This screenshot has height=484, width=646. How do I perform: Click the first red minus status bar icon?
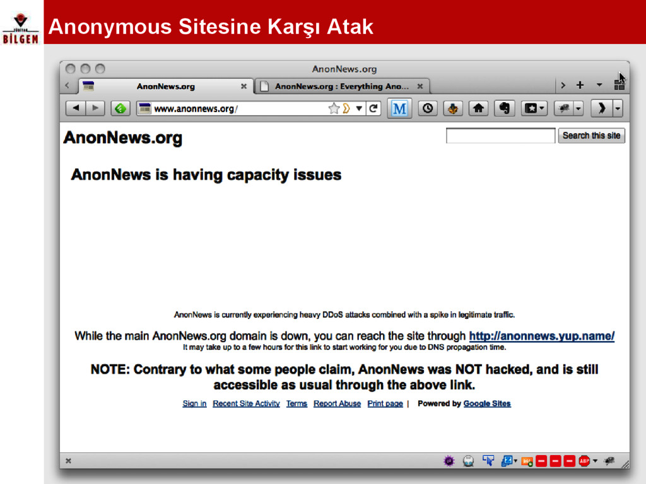(541, 461)
